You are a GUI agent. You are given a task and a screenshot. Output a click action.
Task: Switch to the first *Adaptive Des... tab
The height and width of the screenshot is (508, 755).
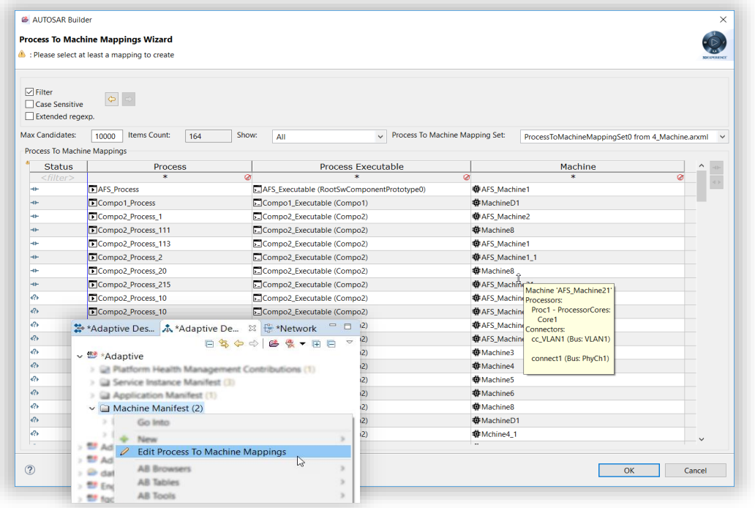click(115, 328)
